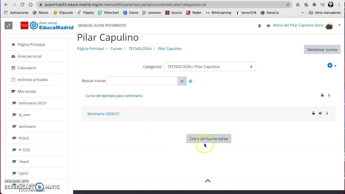Open the Quizizz bookmark

(174, 12)
